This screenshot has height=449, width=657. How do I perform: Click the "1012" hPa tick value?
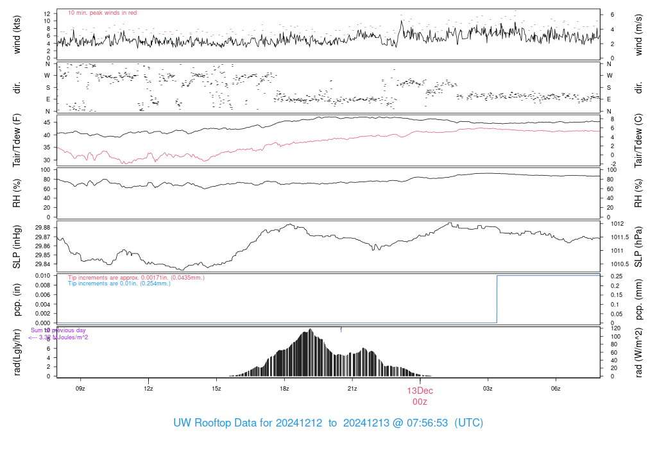[x=617, y=224]
